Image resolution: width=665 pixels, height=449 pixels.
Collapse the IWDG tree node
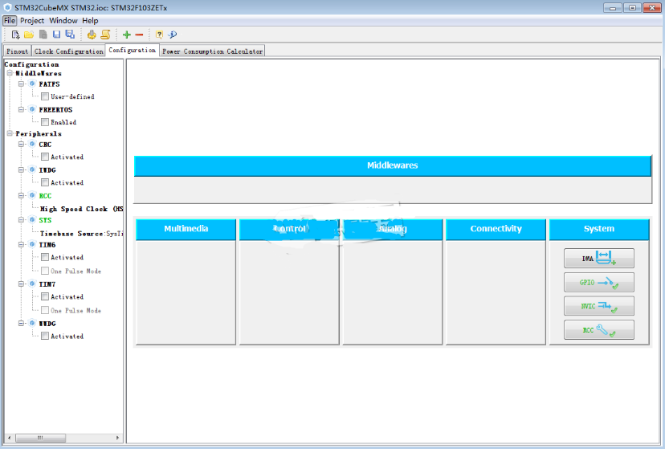click(x=21, y=169)
